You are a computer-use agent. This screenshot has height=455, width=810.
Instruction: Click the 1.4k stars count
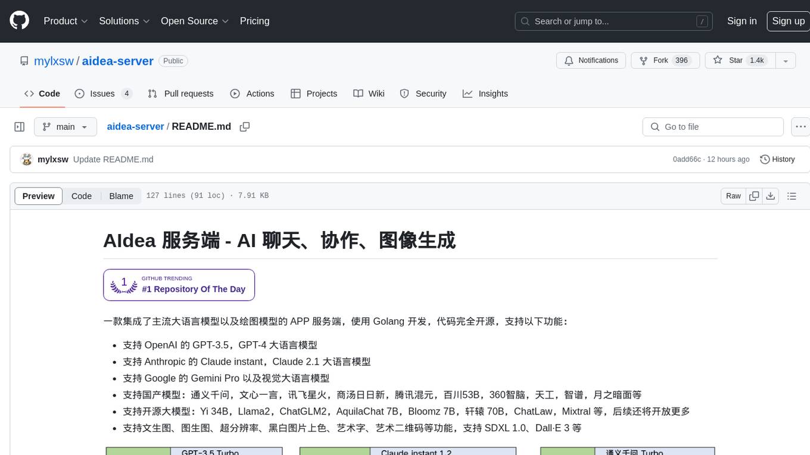pos(756,61)
